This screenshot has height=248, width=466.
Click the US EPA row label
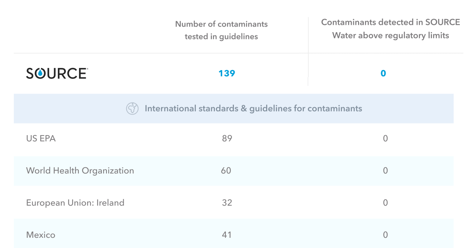41,138
